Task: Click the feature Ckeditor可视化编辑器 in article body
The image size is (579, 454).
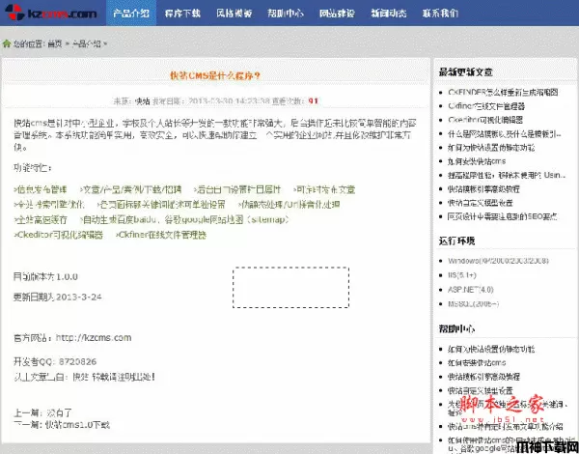Action: (x=58, y=235)
